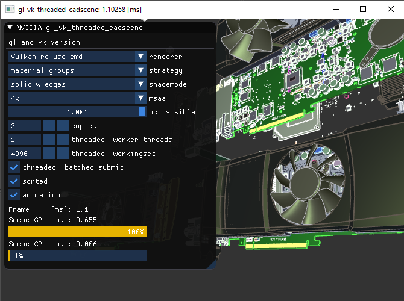Decrease copies with minus button
The image size is (404, 301).
49,126
